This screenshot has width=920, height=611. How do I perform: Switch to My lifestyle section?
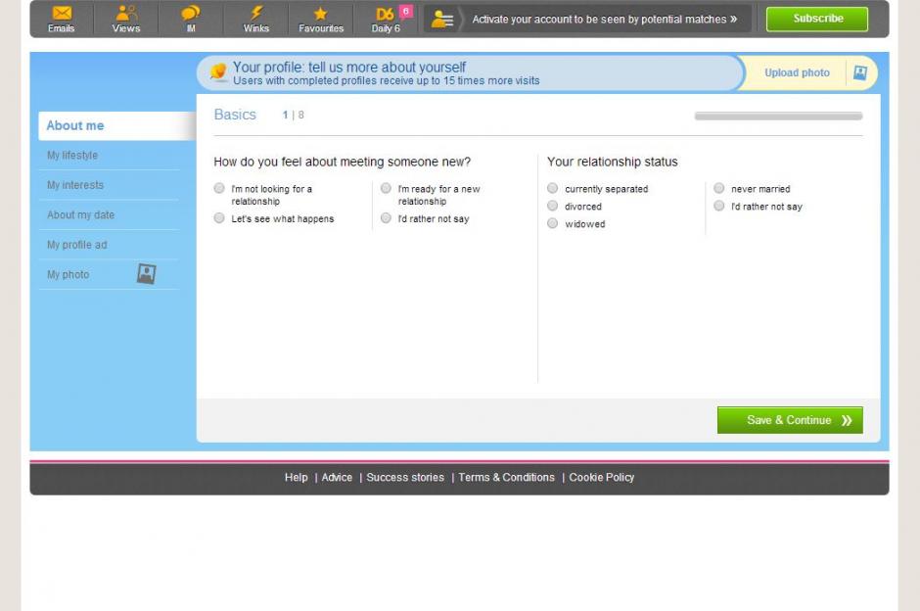click(72, 156)
